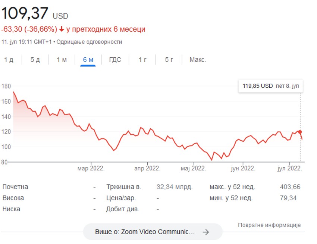Click the 119,85 USD price tooltip

coord(270,86)
